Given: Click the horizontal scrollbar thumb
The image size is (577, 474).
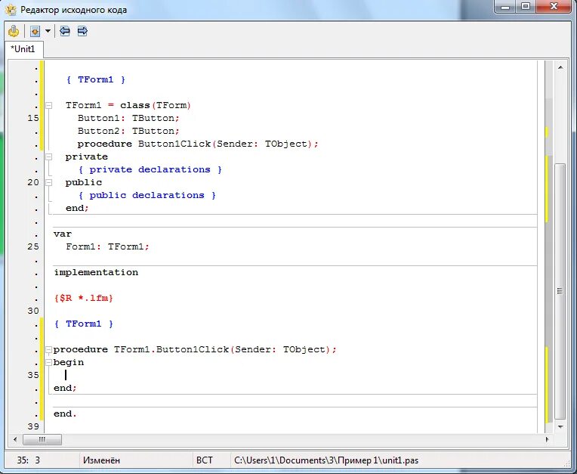Looking at the screenshot, I should [x=42, y=439].
